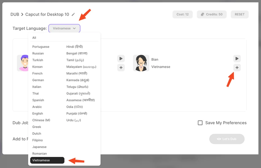Click the Cost: 12 badge
This screenshot has width=261, height=168.
[x=183, y=14]
